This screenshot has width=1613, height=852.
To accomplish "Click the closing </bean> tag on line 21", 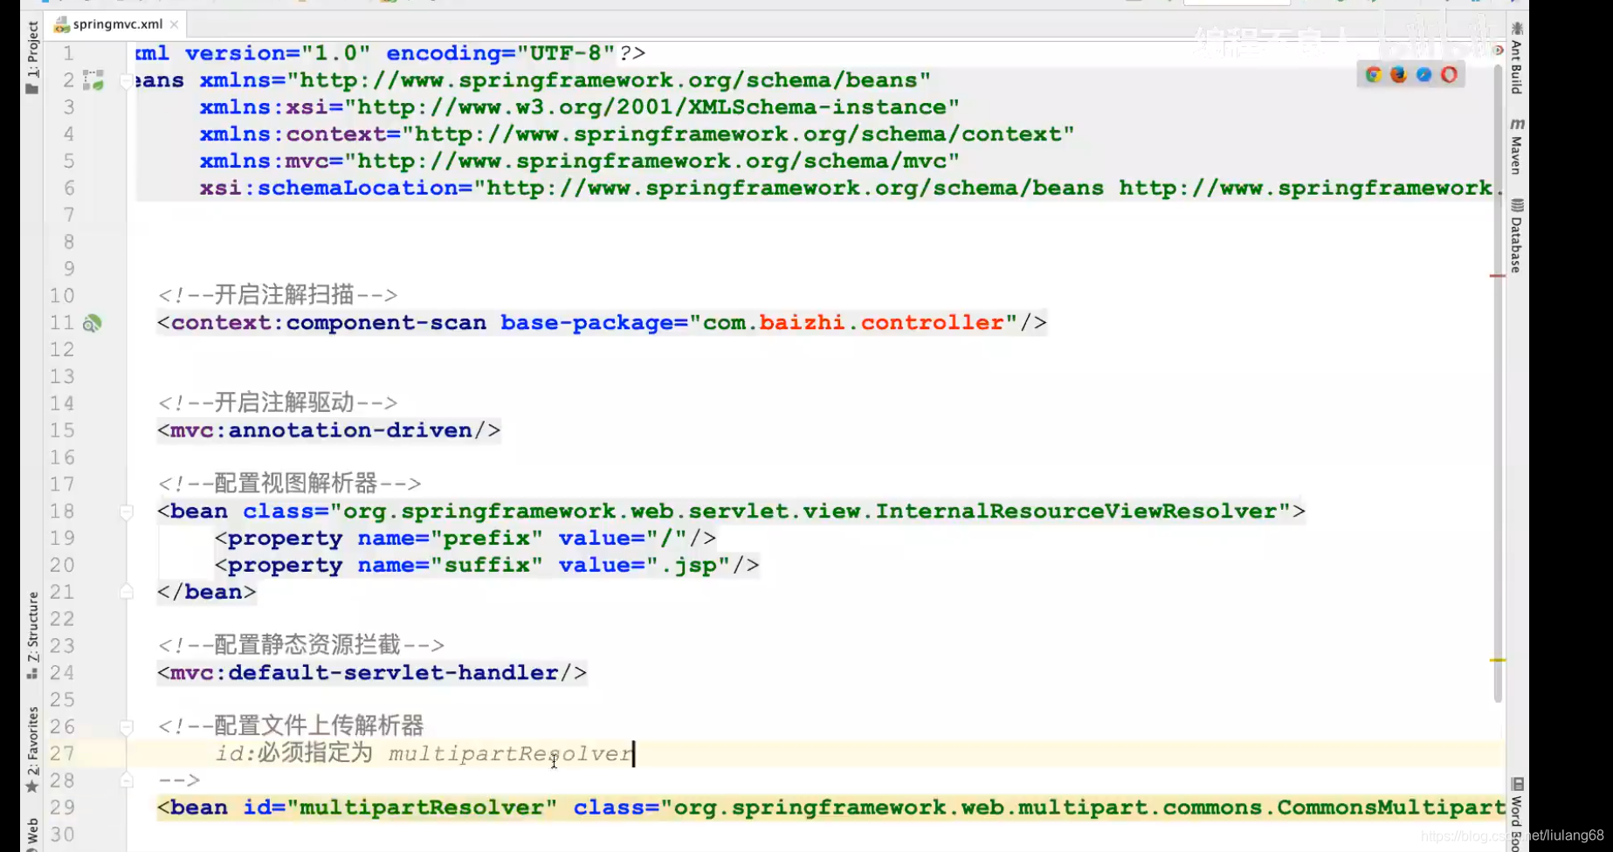I will (x=207, y=592).
